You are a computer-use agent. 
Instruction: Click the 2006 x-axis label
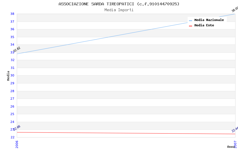[x=17, y=144]
